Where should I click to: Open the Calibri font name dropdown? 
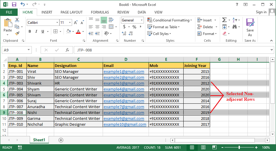[x=57, y=23]
